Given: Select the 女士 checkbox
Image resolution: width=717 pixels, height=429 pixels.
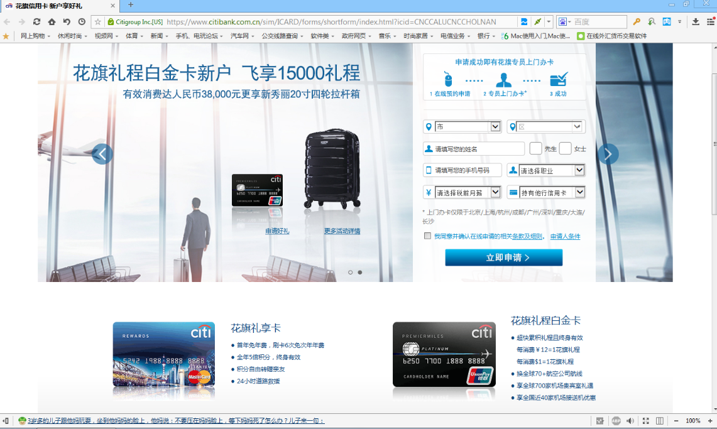Looking at the screenshot, I should (x=565, y=148).
